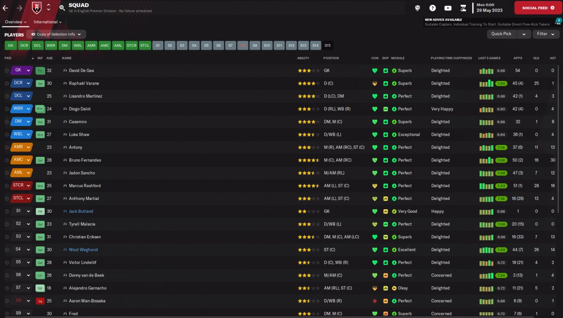Click the help question mark icon
Image resolution: width=563 pixels, height=318 pixels.
click(432, 8)
